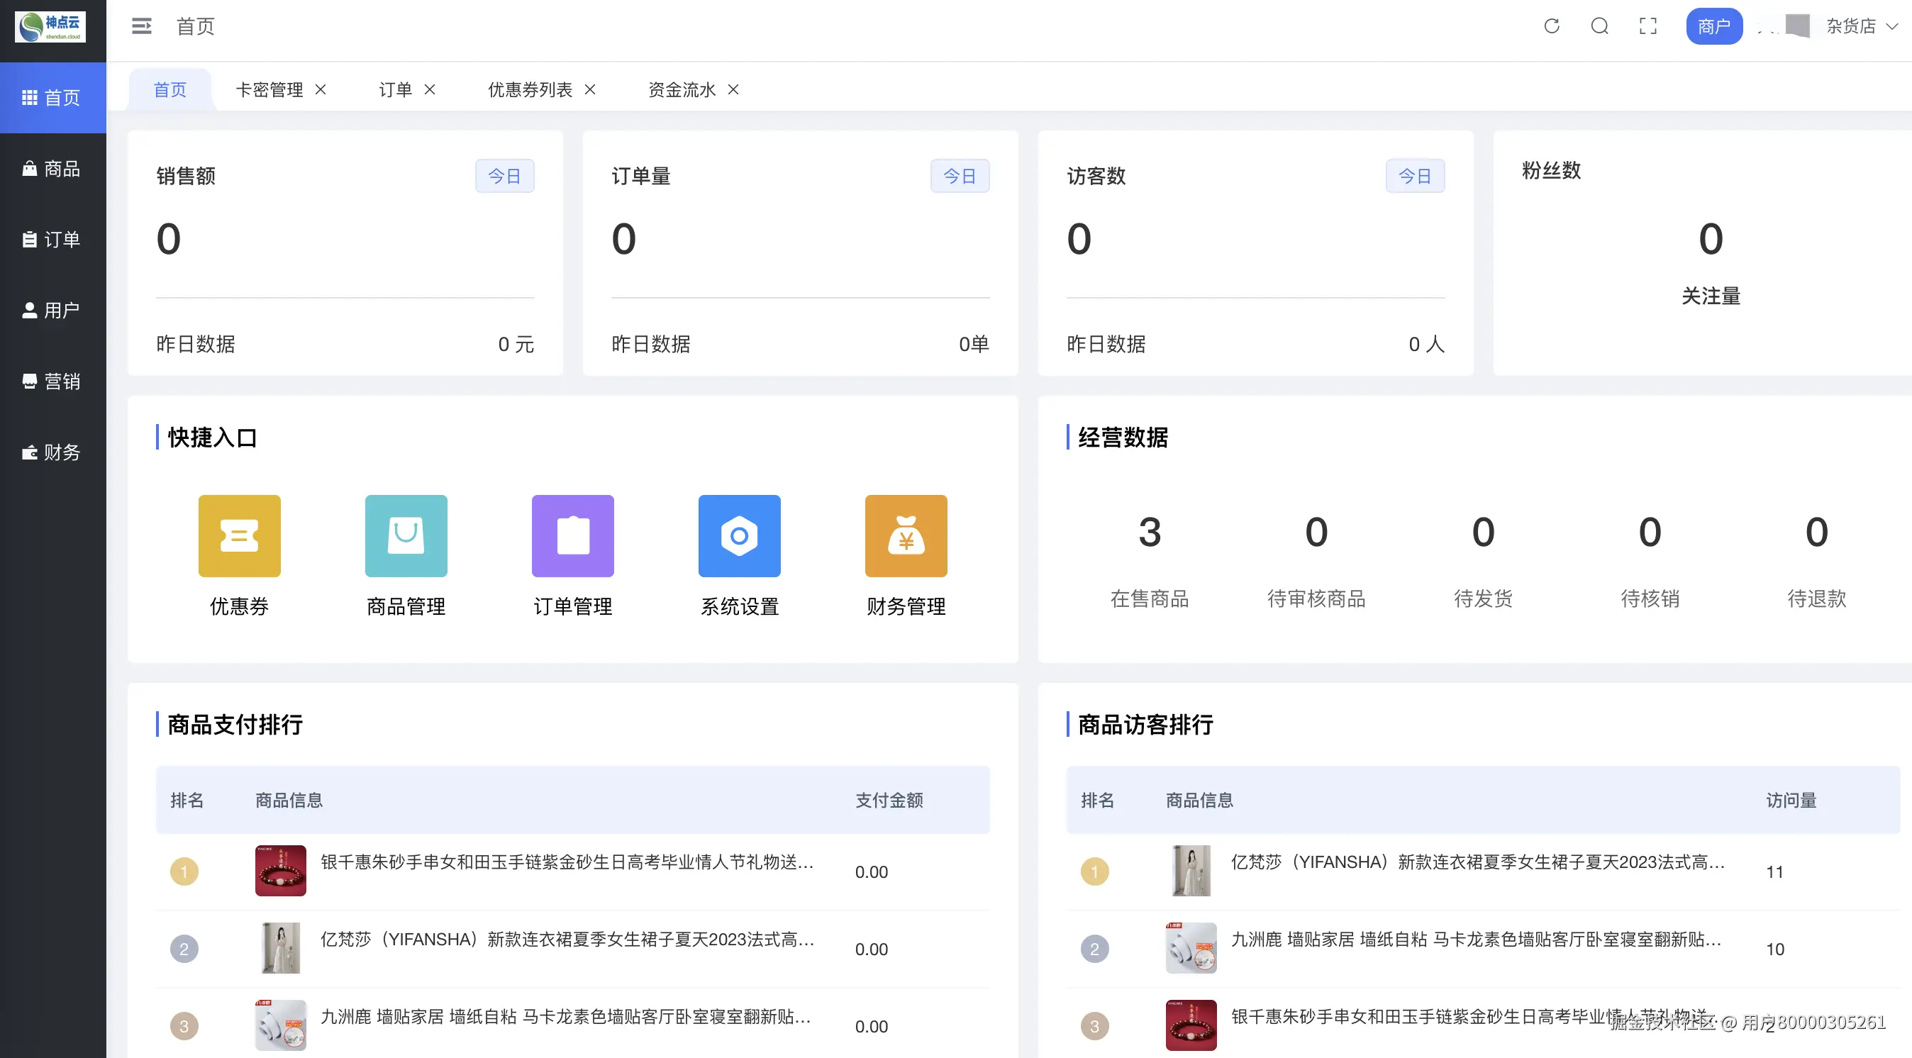This screenshot has width=1912, height=1058.
Task: Open 系统设置 hexagon icon
Action: (739, 535)
